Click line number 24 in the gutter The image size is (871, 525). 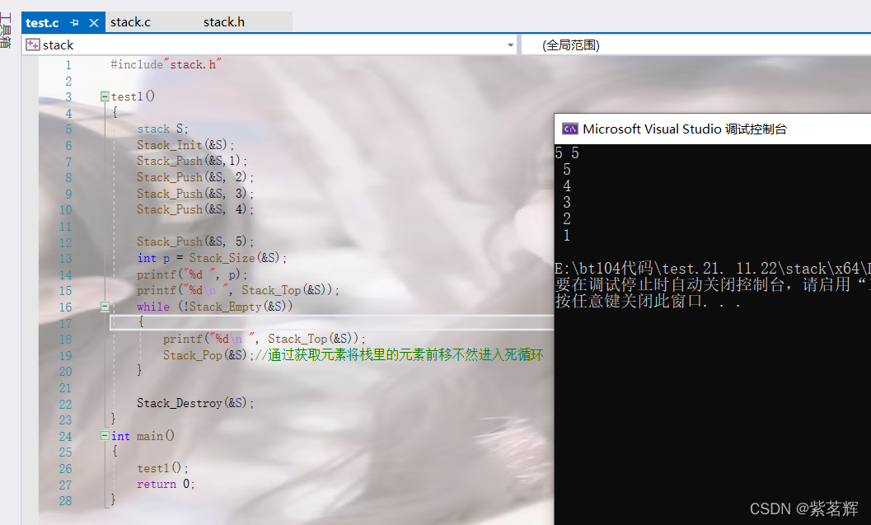(66, 437)
